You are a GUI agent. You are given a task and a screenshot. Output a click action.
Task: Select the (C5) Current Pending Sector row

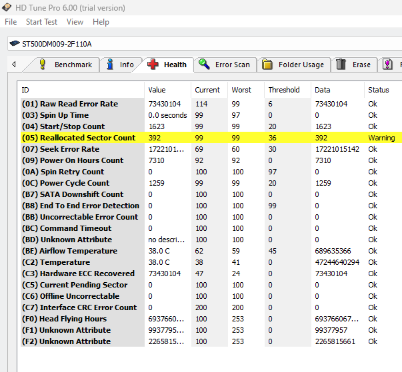pos(211,285)
